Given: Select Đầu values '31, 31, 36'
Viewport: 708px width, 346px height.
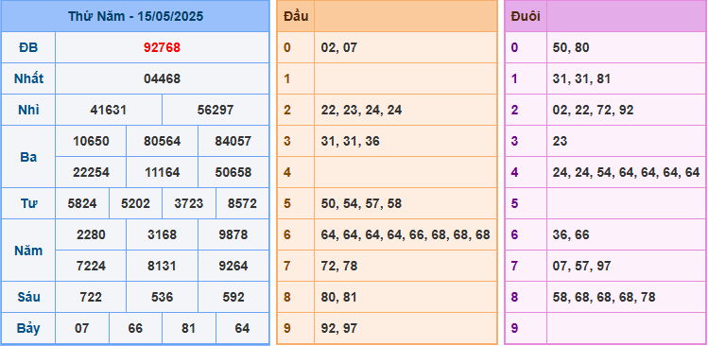Looking at the screenshot, I should (x=351, y=141).
